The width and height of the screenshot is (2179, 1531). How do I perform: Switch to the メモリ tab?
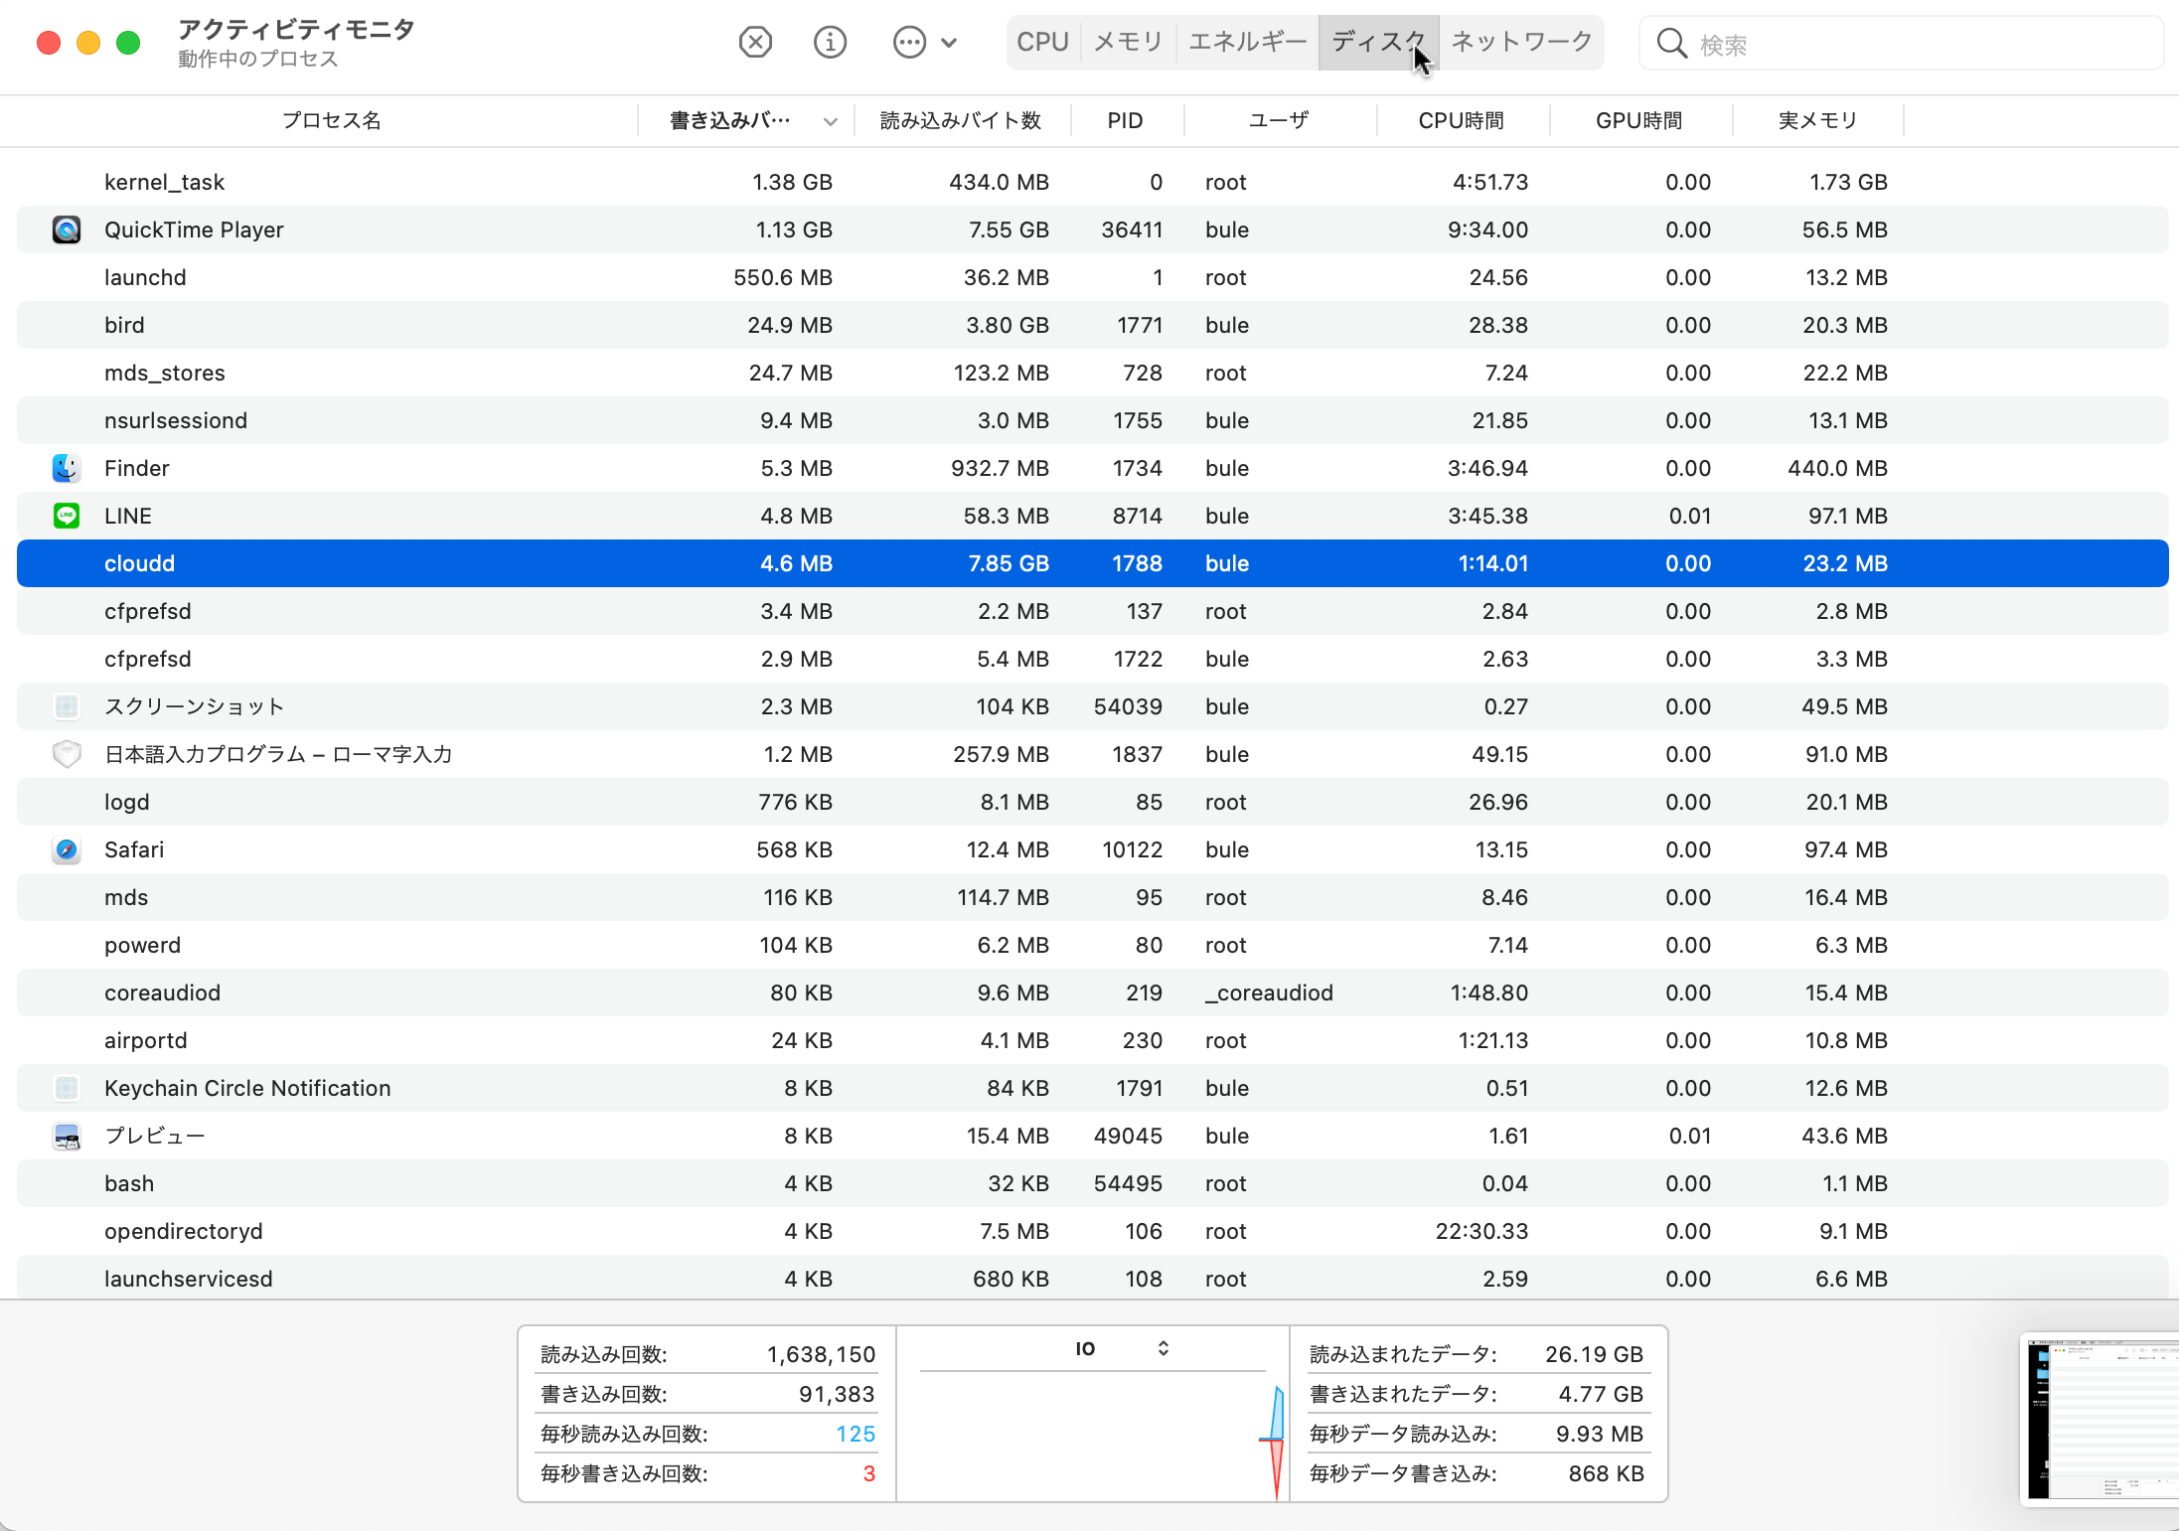click(1128, 42)
